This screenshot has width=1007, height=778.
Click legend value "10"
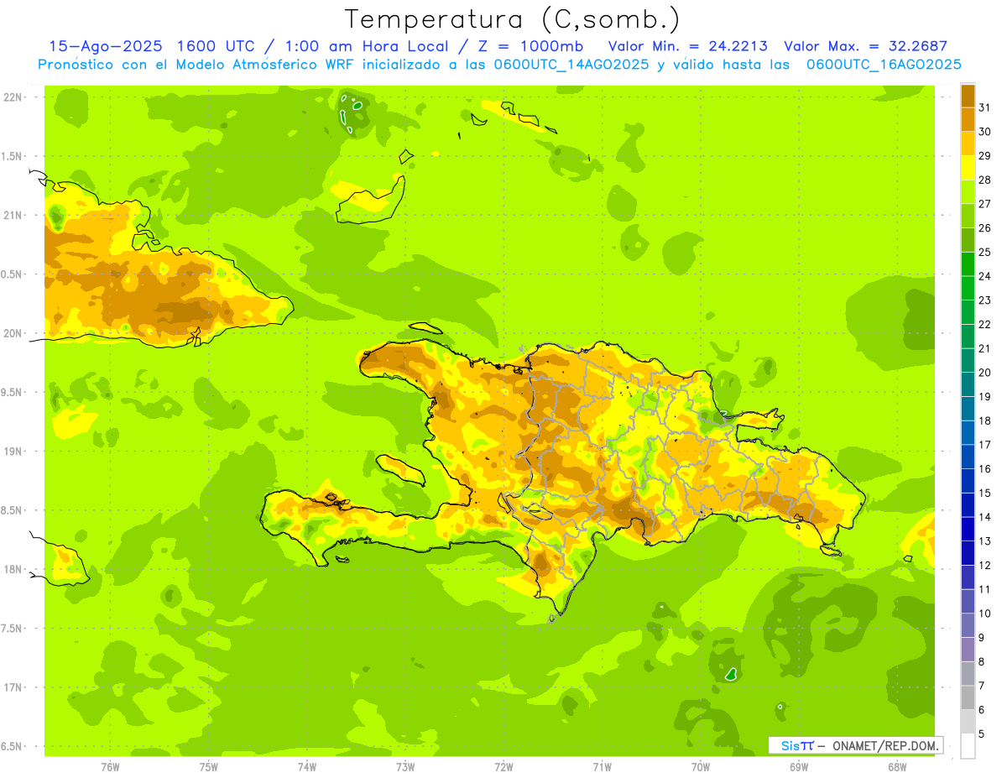(984, 614)
